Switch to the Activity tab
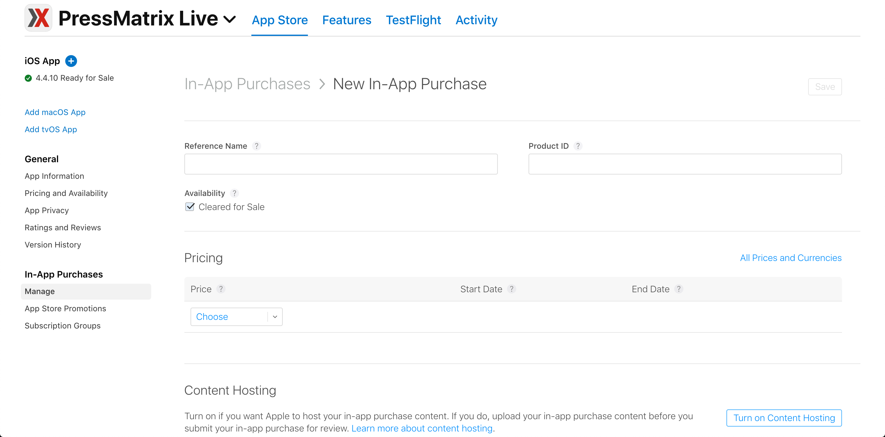Screen dimensions: 885x437 [476, 20]
